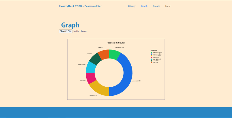Click the cyan pass1234567 donut segment
The width and height of the screenshot is (232, 118).
click(x=91, y=67)
